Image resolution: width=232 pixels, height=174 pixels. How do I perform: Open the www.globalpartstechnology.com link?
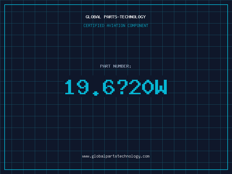click(116, 156)
